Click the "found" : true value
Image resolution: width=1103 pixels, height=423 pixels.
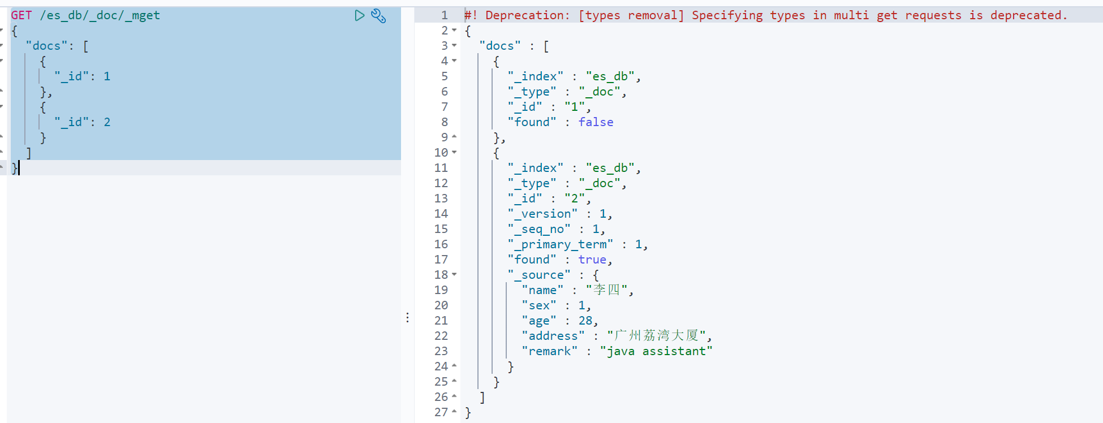[x=592, y=260]
